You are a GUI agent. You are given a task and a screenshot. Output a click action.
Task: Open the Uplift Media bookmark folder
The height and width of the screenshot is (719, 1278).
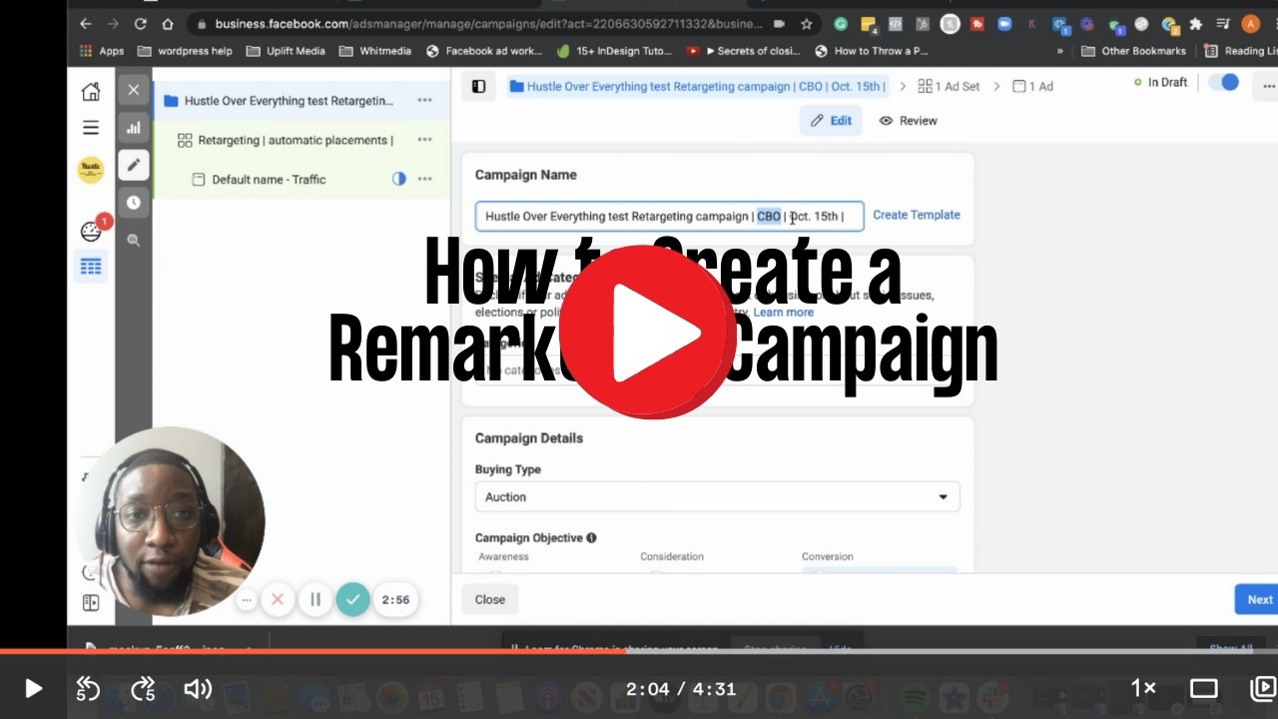point(286,51)
